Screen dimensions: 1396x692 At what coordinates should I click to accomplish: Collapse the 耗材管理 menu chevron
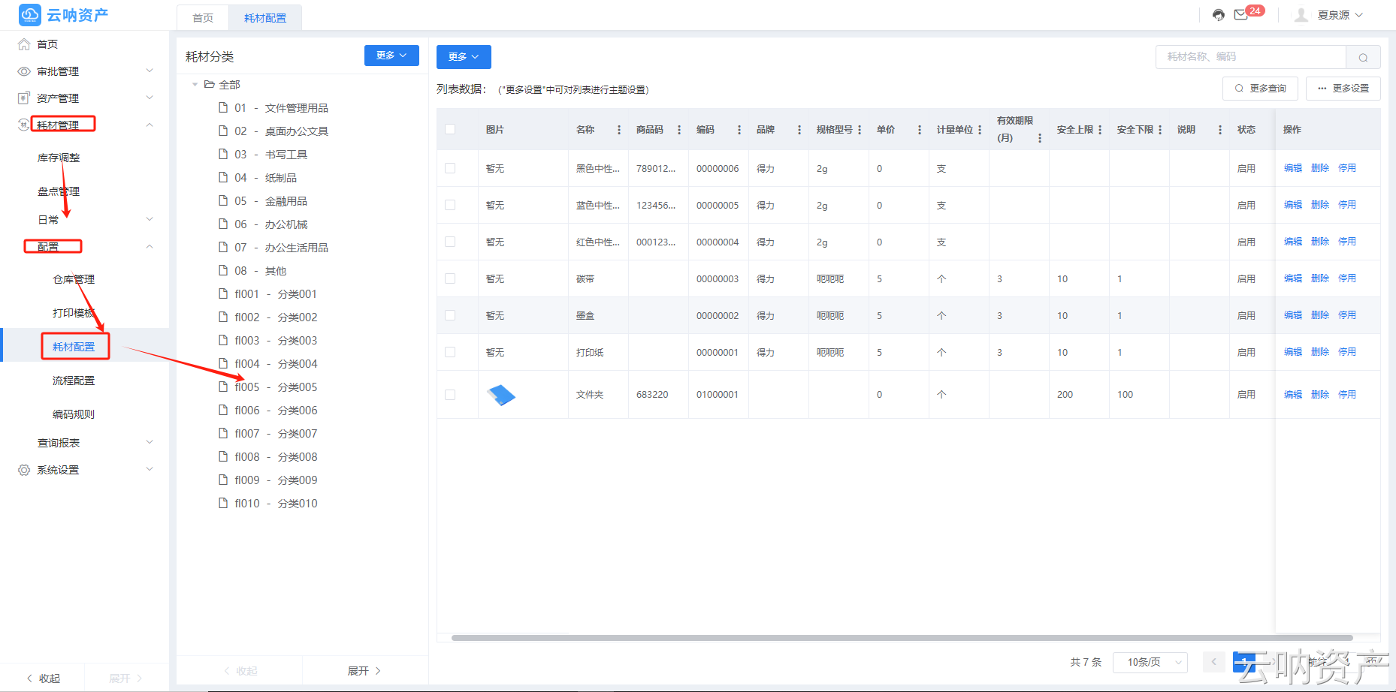(150, 125)
